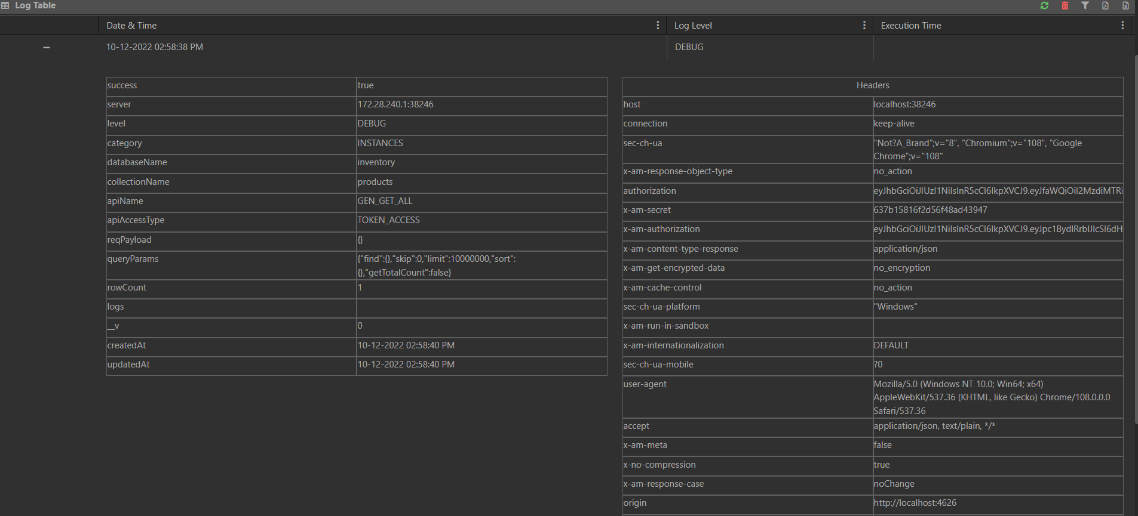This screenshot has height=516, width=1138.
Task: Click the x-no-compression header label
Action: point(660,465)
